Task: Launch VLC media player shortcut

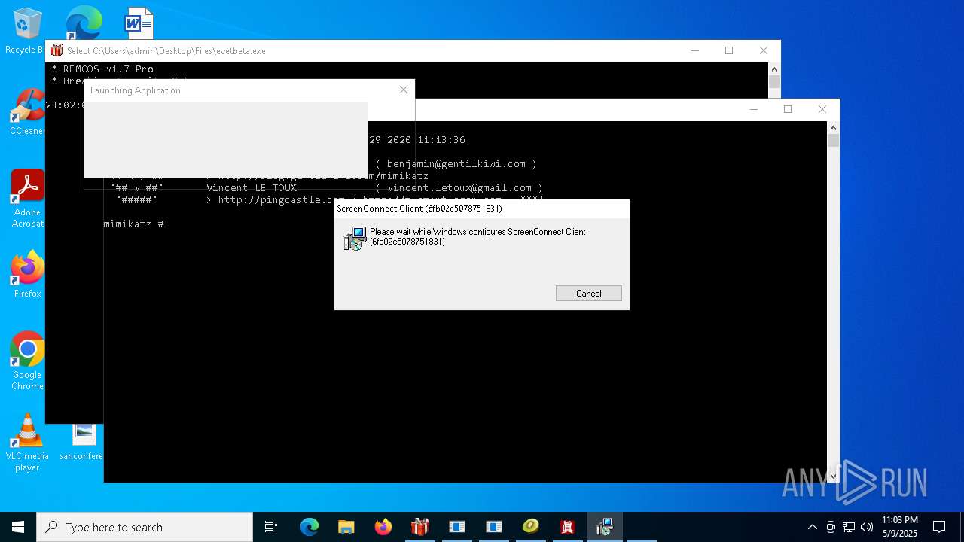Action: click(27, 443)
